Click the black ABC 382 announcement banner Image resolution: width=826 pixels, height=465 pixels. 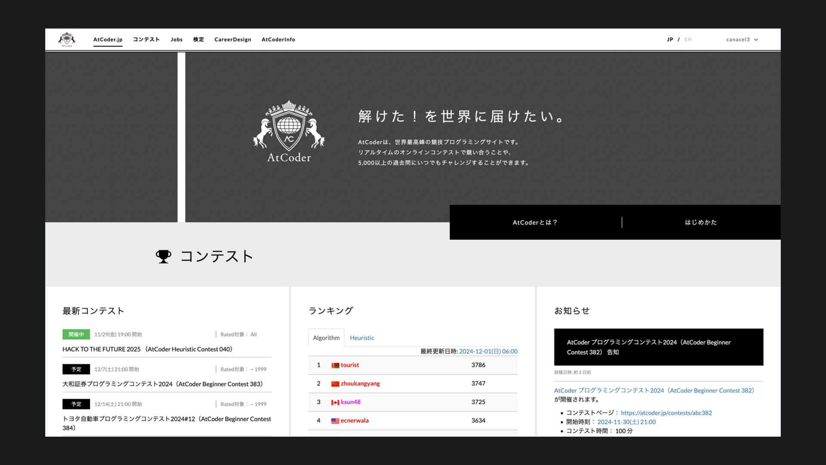coord(658,347)
